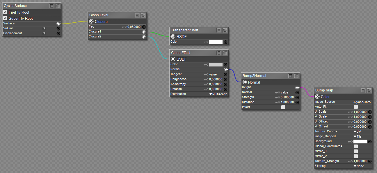Enable the Invert checkbox on Bump2Normal
The image size is (377, 173).
click(x=283, y=107)
